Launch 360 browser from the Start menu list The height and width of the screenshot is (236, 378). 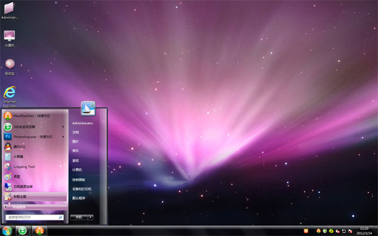[35, 126]
